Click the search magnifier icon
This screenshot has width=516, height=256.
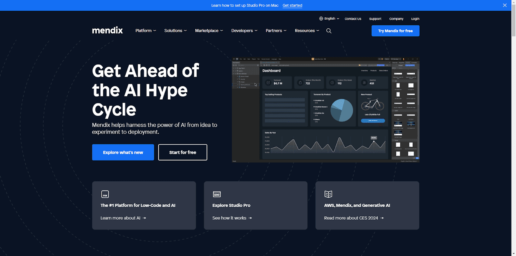pos(329,31)
